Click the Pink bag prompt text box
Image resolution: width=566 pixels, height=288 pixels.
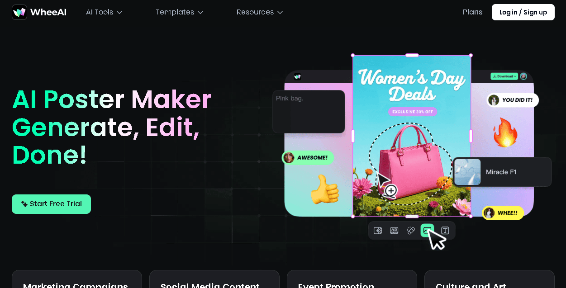(x=309, y=111)
